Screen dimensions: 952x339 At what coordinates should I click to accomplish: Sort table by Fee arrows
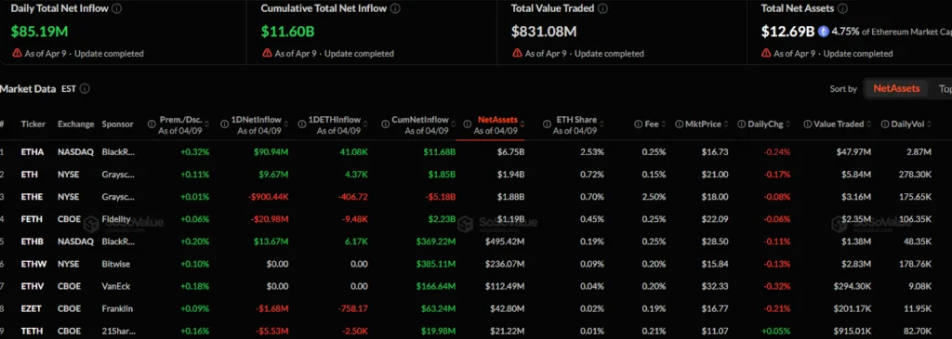(663, 124)
